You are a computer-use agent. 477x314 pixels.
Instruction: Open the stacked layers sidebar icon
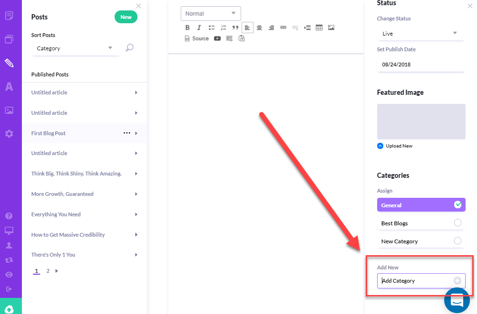coord(9,39)
